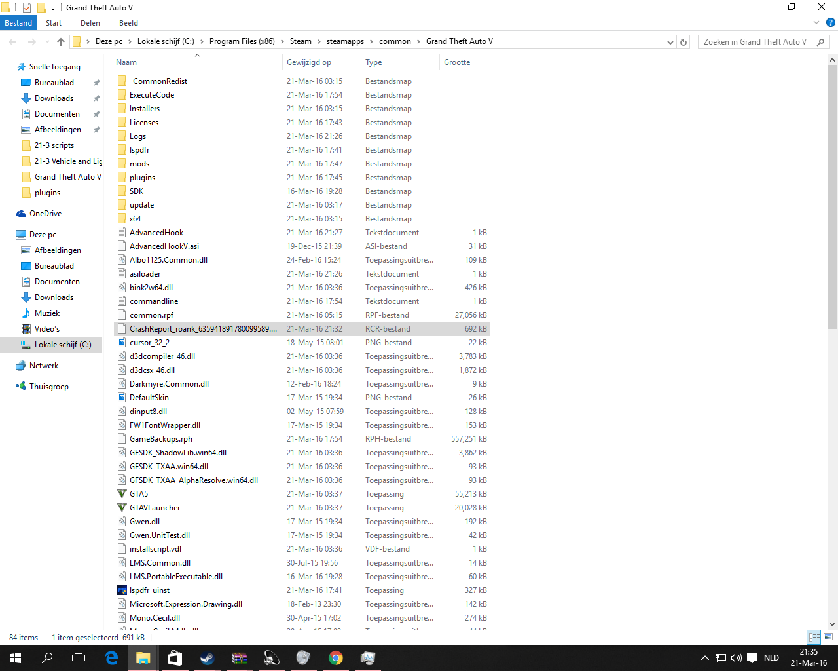Select the cursor_32_2 PNG file icon

pyautogui.click(x=122, y=343)
